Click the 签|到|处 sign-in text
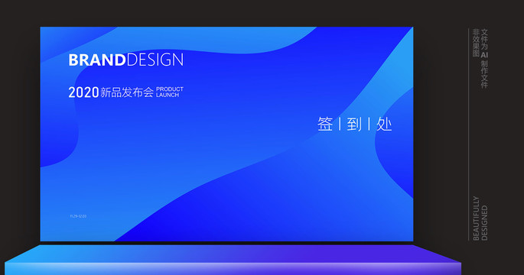Viewport: 524px width, 275px height. click(355, 125)
